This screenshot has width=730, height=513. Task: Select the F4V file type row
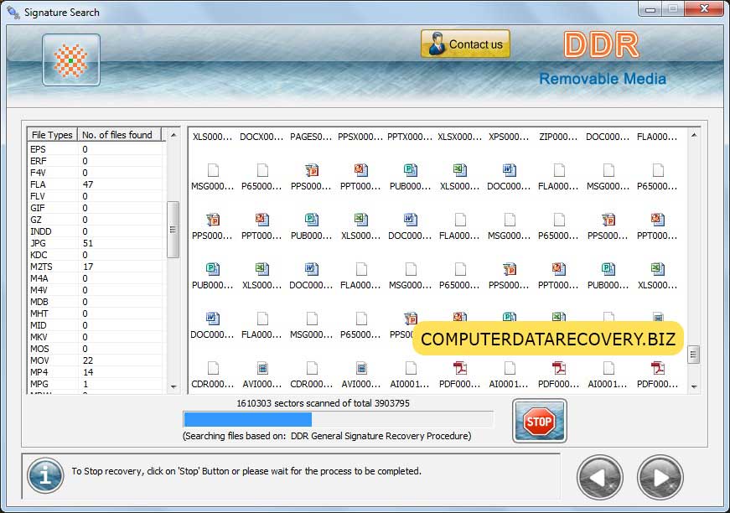pyautogui.click(x=96, y=173)
